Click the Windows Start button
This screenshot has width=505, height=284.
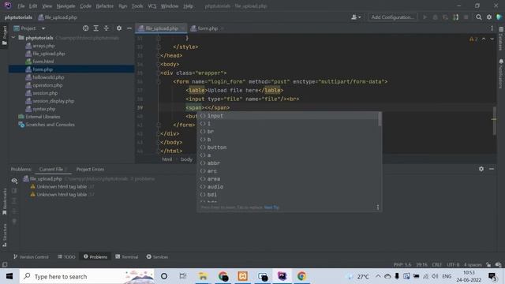[9, 276]
